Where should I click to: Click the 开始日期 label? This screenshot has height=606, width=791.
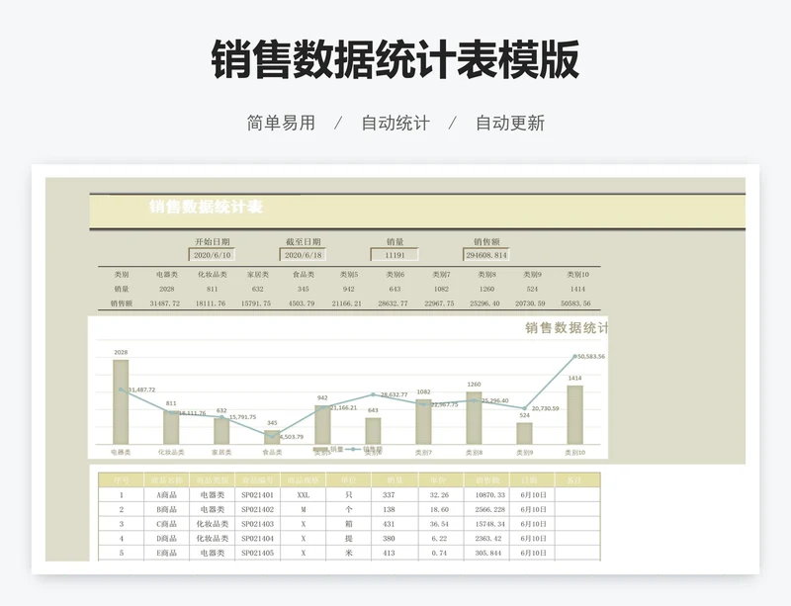[x=213, y=241]
